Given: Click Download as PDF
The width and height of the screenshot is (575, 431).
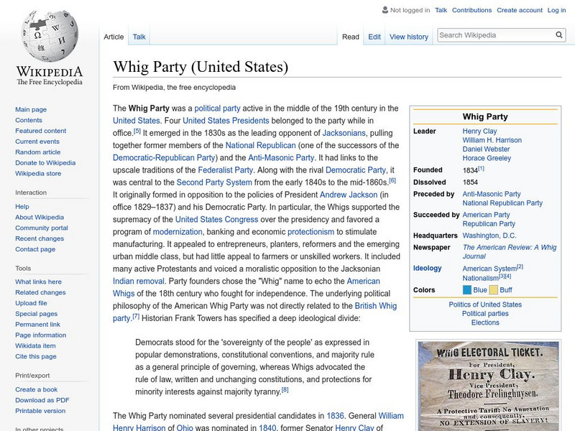Looking at the screenshot, I should point(42,400).
